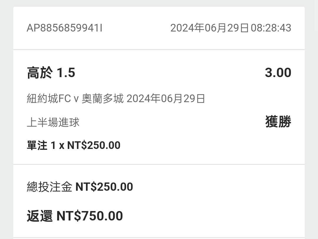Click the 08:28:43 timestamp time
The width and height of the screenshot is (318, 239).
click(271, 28)
